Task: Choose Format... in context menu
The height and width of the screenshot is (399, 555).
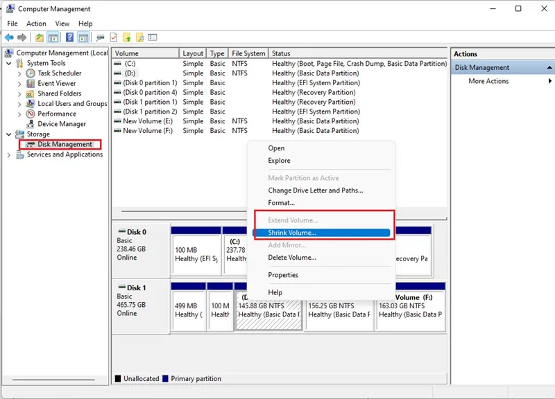Action: click(281, 203)
